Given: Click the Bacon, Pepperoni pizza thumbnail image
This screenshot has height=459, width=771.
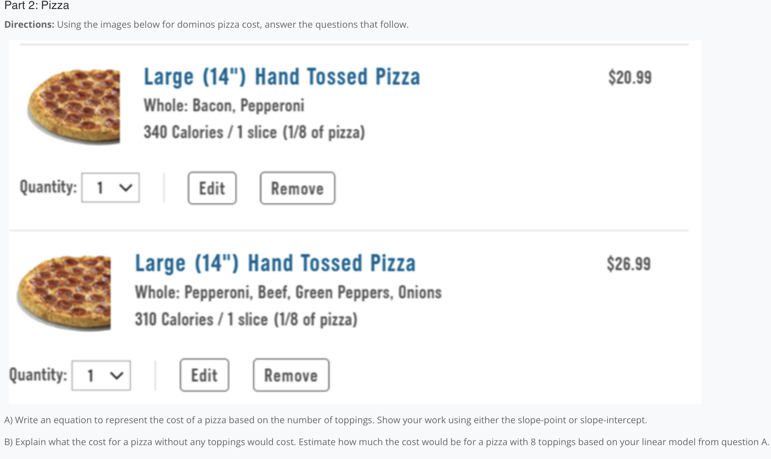Looking at the screenshot, I should click(74, 106).
